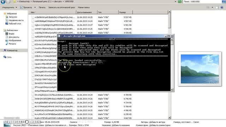The height and width of the screenshot is (127, 226).
Task: Click the Изображения library icon
Action: [7, 41]
